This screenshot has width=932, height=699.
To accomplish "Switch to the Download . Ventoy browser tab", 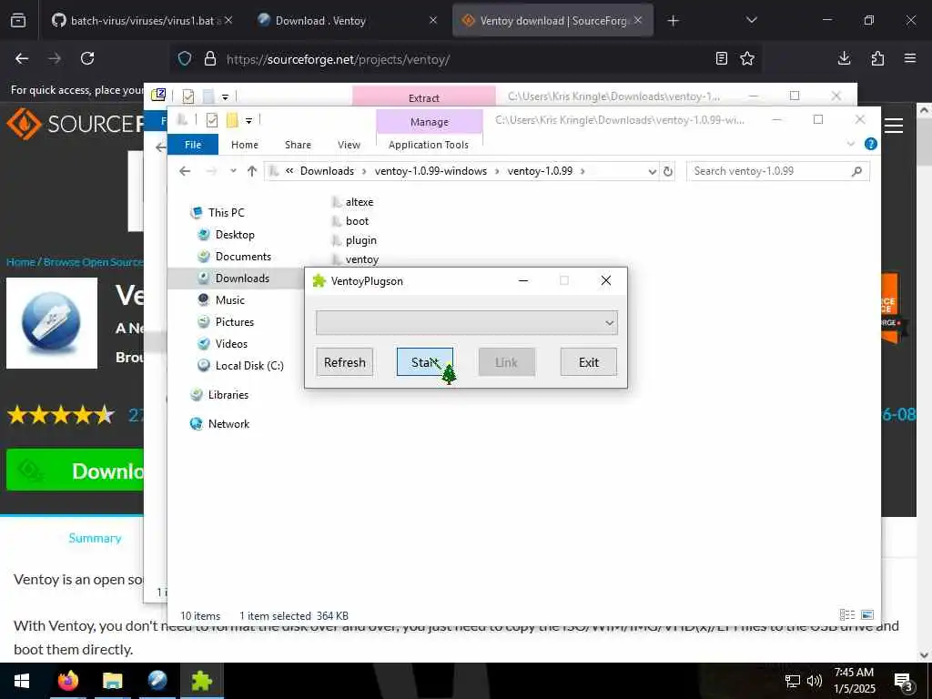I will (347, 21).
